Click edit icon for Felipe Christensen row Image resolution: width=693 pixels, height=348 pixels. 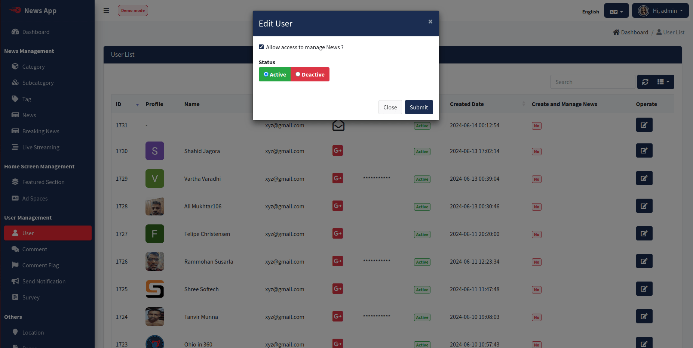[x=644, y=234]
